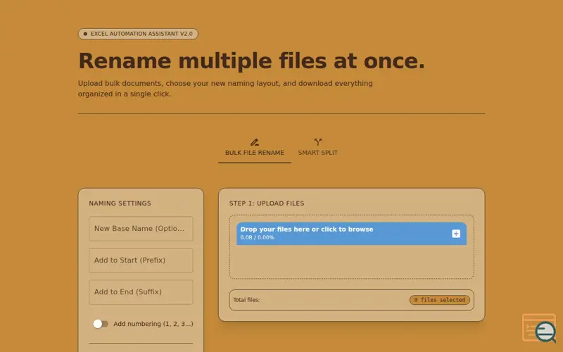Image resolution: width=563 pixels, height=352 pixels.
Task: Click the 0.0B / 0.00% progress text
Action: (x=257, y=237)
